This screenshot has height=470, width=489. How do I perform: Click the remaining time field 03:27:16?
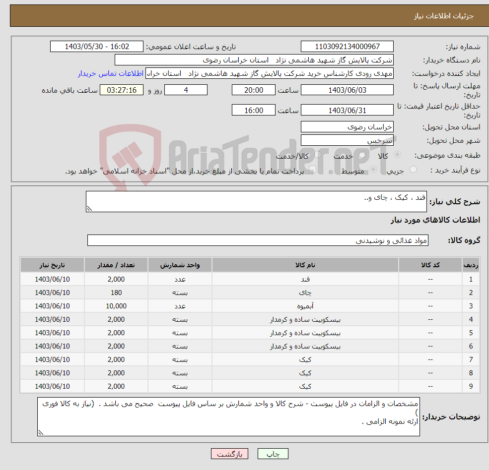point(122,90)
